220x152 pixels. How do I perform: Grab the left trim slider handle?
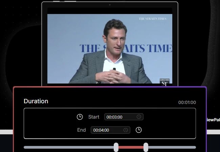coord(116,147)
